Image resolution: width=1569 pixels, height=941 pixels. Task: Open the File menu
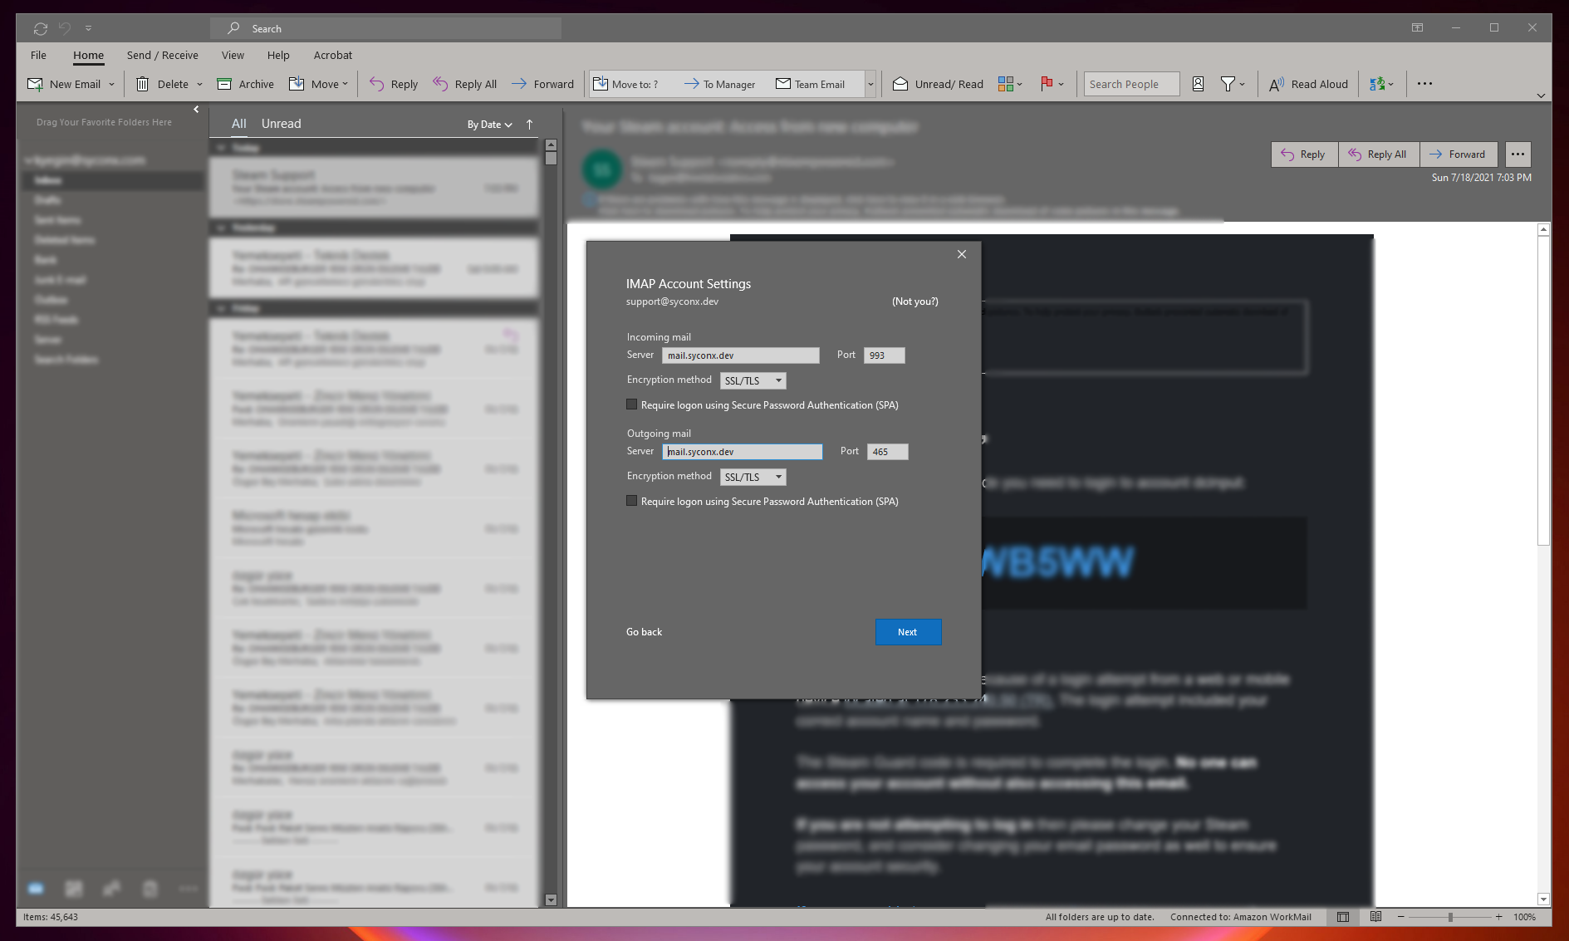[38, 55]
